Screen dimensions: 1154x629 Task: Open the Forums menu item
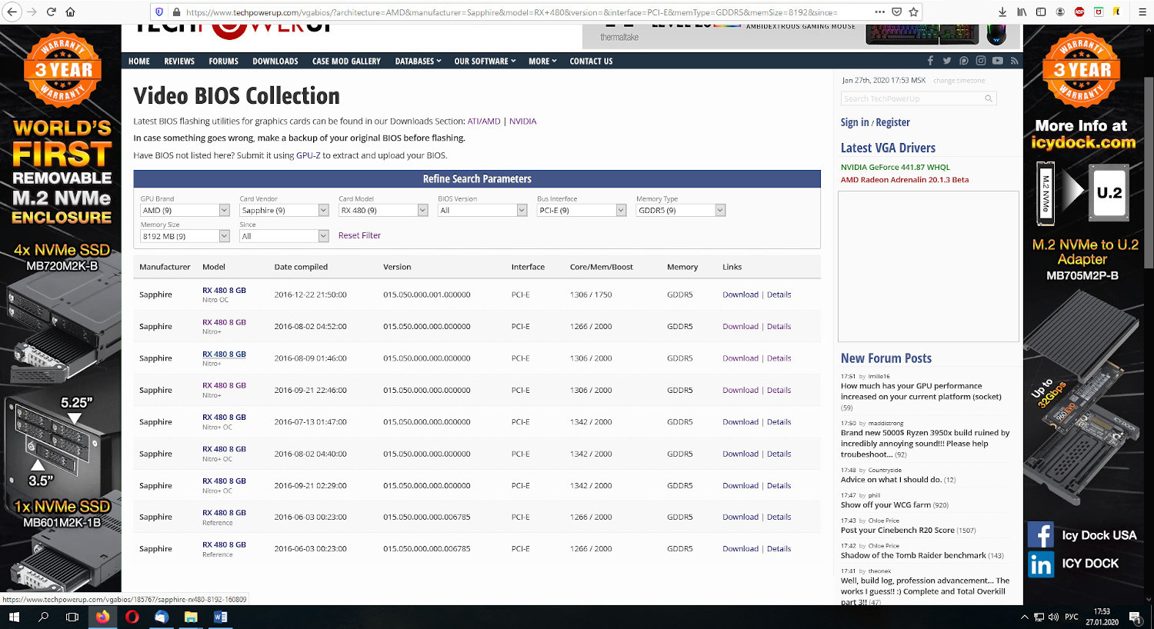pos(223,61)
